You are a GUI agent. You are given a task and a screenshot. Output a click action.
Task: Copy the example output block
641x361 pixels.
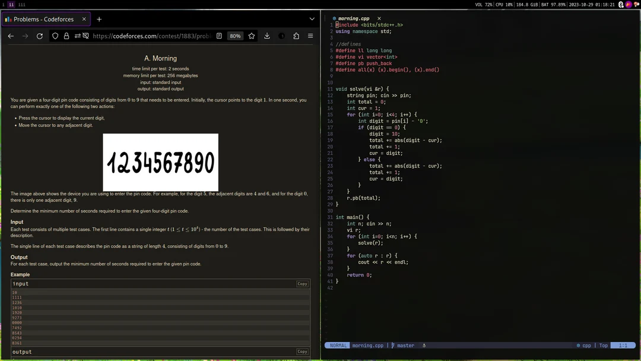point(302,351)
